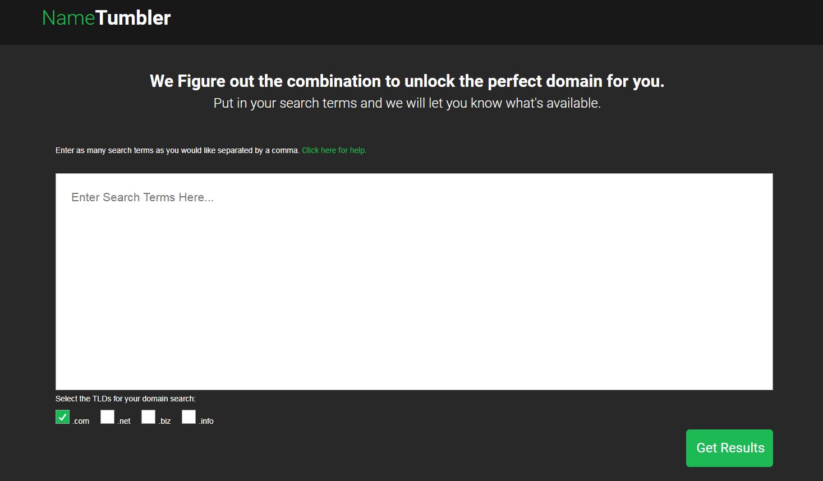Click the .info label text

pyautogui.click(x=206, y=421)
